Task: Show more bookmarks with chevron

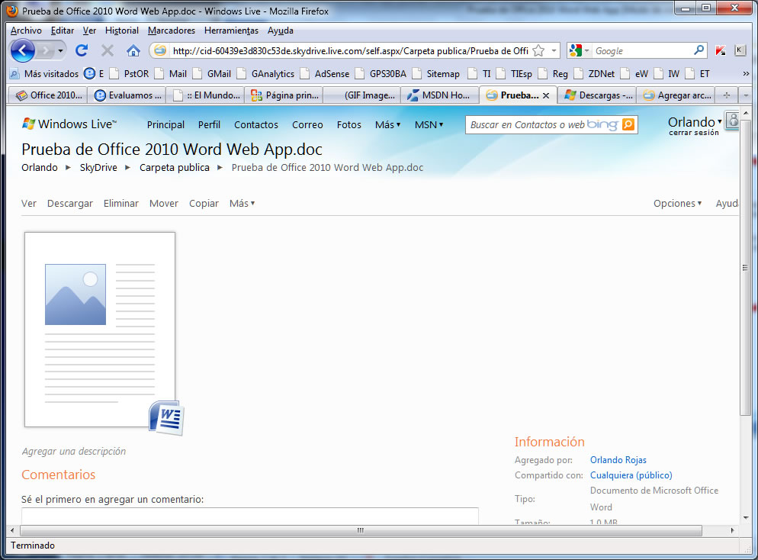Action: (746, 73)
